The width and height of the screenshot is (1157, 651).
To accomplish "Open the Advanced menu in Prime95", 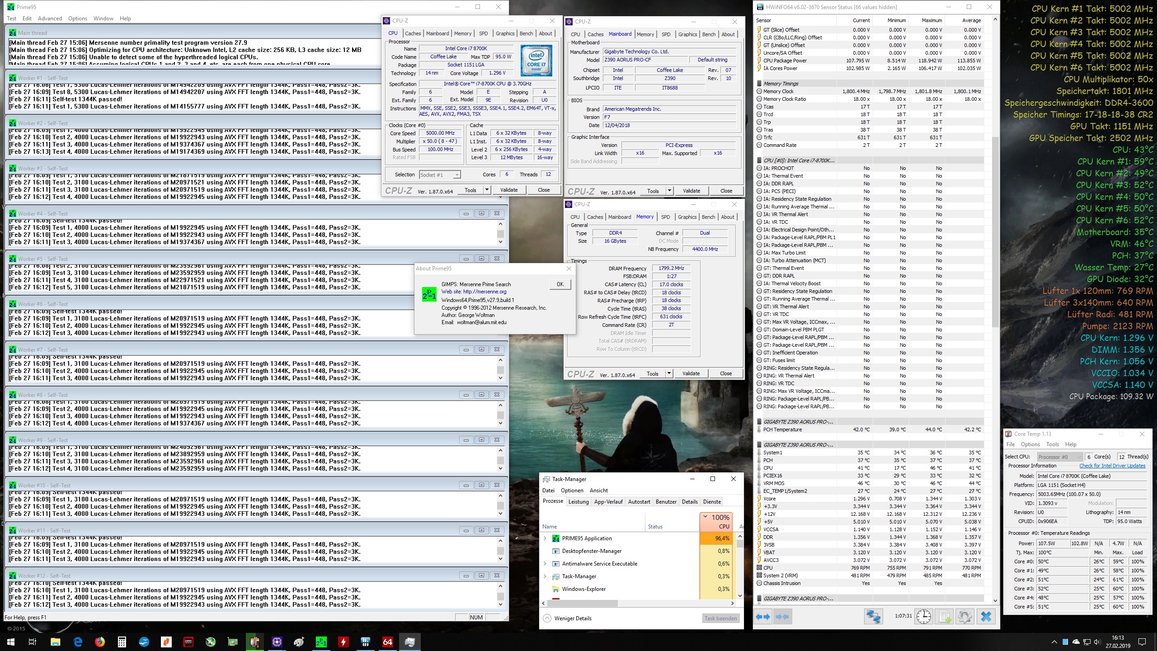I will coord(50,19).
